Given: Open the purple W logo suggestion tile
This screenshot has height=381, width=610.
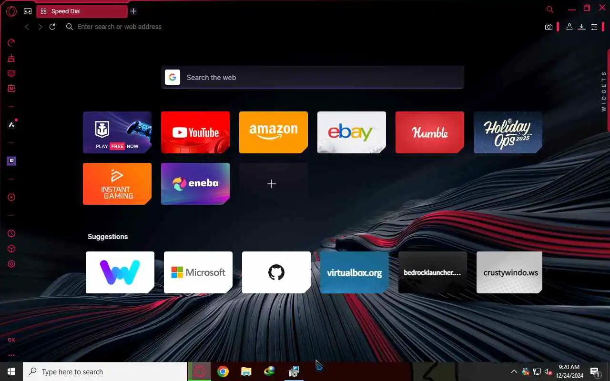Looking at the screenshot, I should coord(120,272).
